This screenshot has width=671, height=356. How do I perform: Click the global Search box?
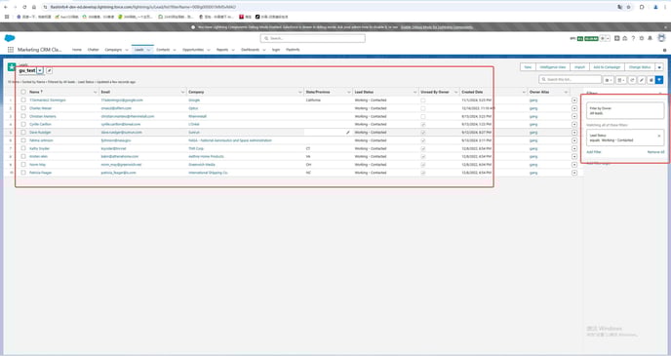312,38
